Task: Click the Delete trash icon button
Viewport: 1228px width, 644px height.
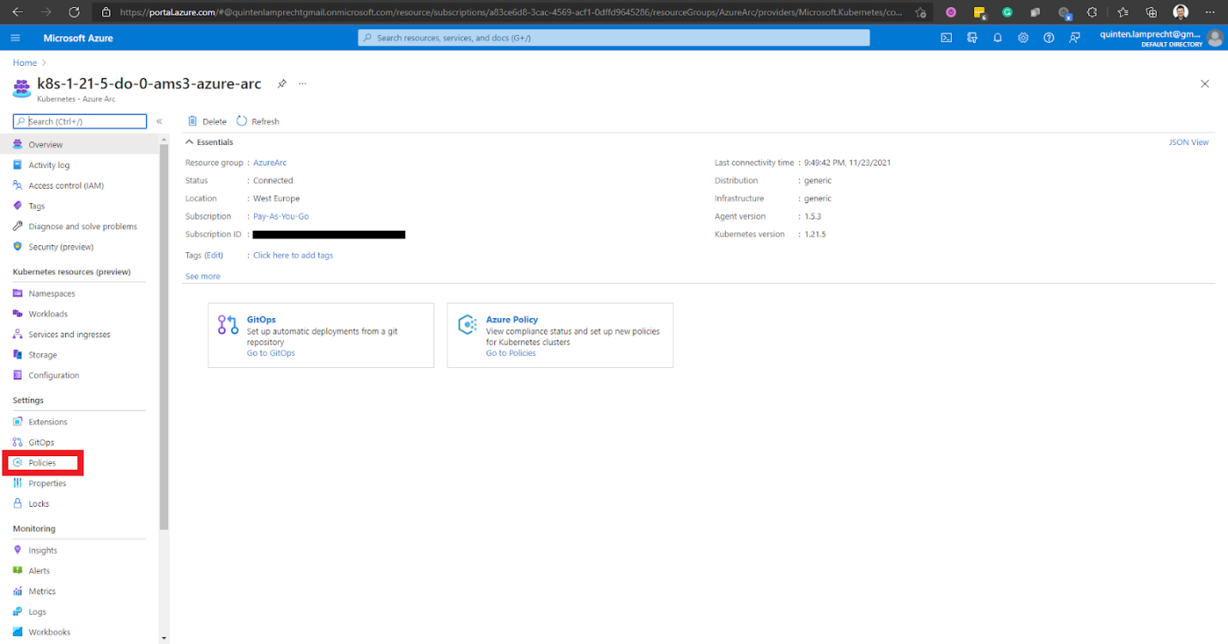Action: [x=207, y=122]
